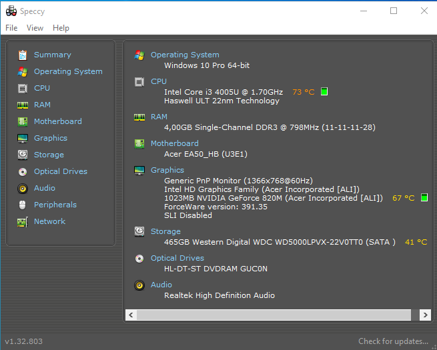The height and width of the screenshot is (350, 437).
Task: Click the Windows flag icon in main panel
Action: coord(139,55)
